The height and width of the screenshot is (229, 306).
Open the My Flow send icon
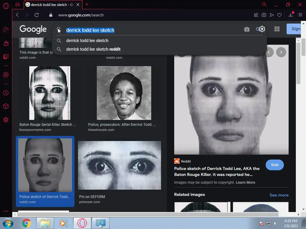click(x=272, y=15)
